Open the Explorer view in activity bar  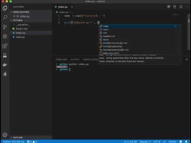(x=5, y=8)
